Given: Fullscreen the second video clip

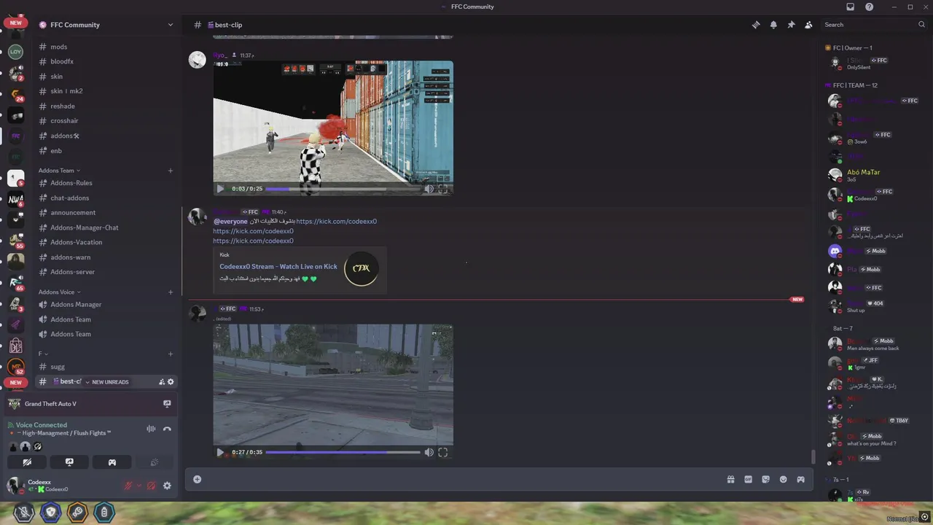Looking at the screenshot, I should (442, 452).
